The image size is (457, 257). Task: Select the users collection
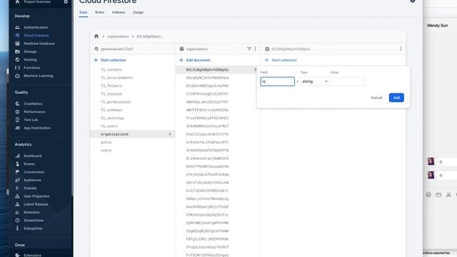106,151
